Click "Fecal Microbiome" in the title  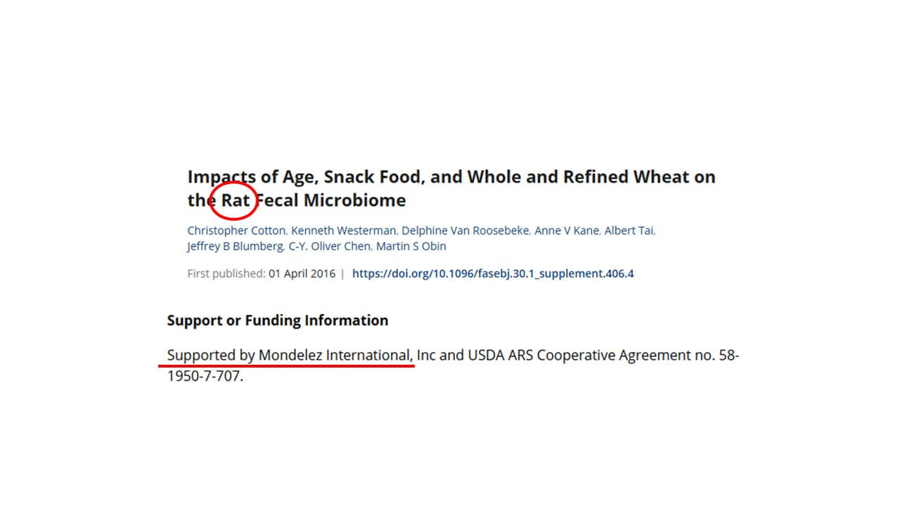pos(332,200)
